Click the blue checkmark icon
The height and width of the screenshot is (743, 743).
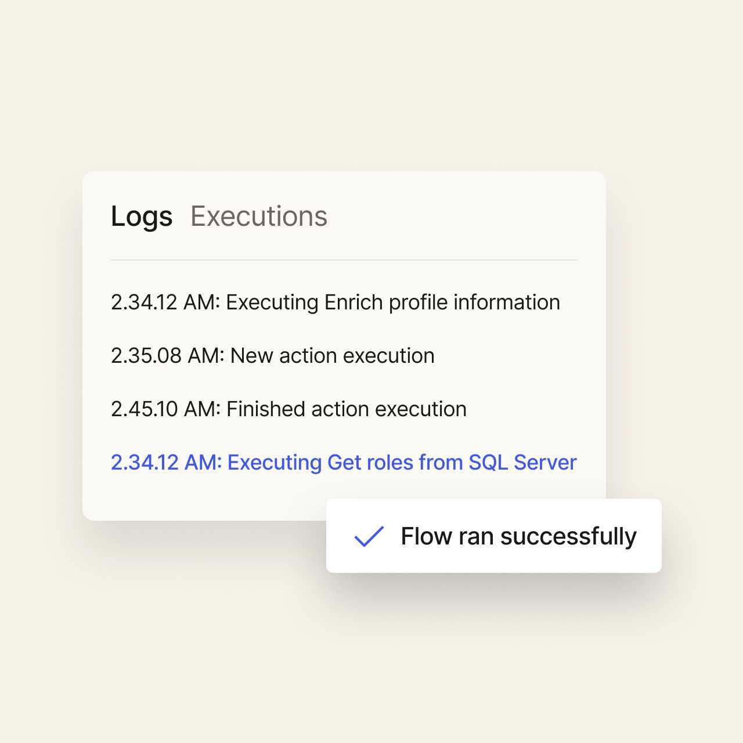click(x=369, y=536)
